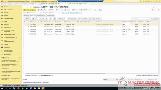Click the planned supply date link at bottom right
Image resolution: width=161 pixels, height=90 pixels.
click(147, 75)
